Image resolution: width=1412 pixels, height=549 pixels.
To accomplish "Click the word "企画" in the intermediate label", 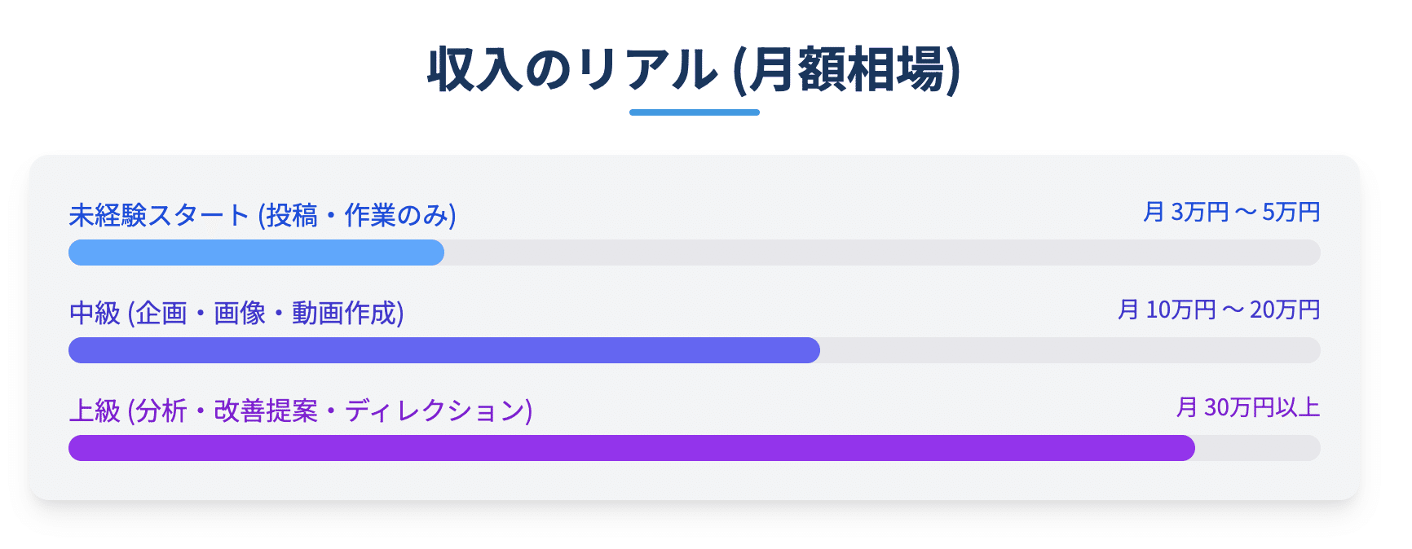I will pos(161,313).
